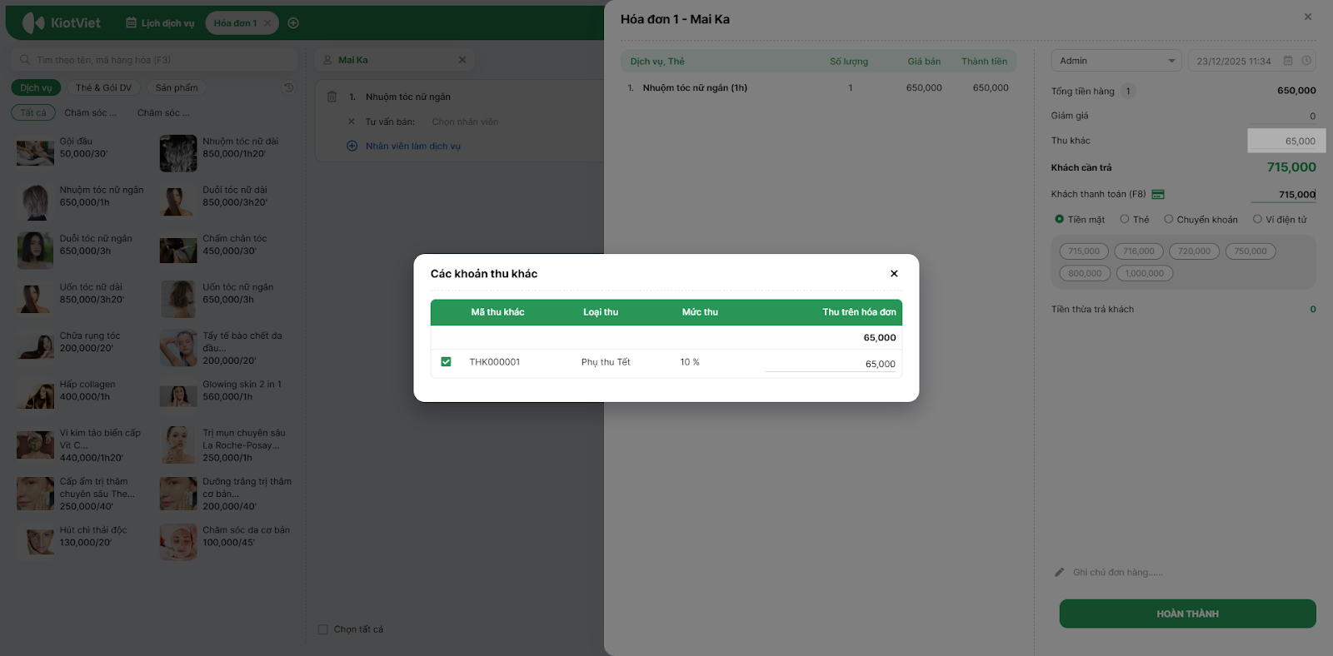1333x656 pixels.
Task: Open the clock time picker icon
Action: click(x=1306, y=61)
